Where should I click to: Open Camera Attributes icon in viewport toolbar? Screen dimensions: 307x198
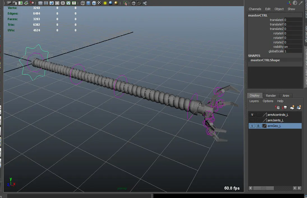coord(15,3)
